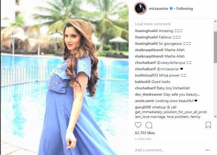Open the three-dot more options menu
Image resolution: width=217 pixels, height=155 pixels.
click(208, 150)
